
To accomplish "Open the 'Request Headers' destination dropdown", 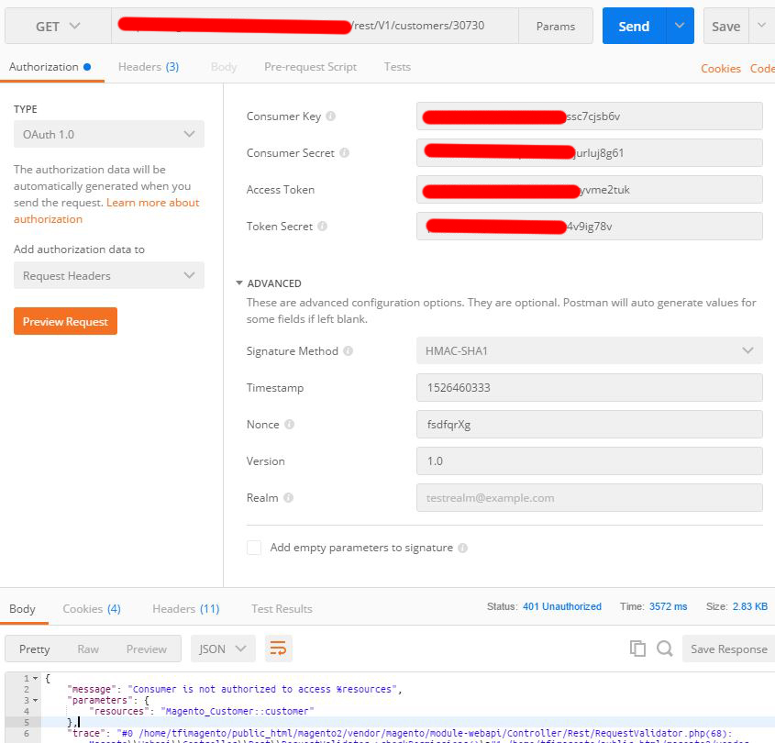I will coord(108,274).
